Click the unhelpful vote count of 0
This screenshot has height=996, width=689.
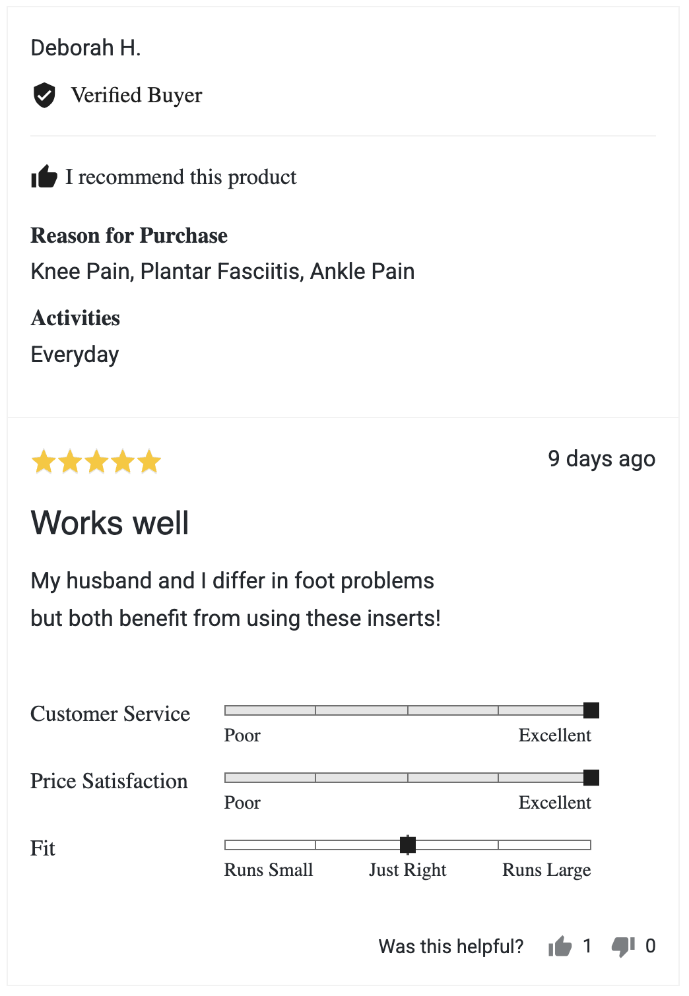[x=650, y=947]
